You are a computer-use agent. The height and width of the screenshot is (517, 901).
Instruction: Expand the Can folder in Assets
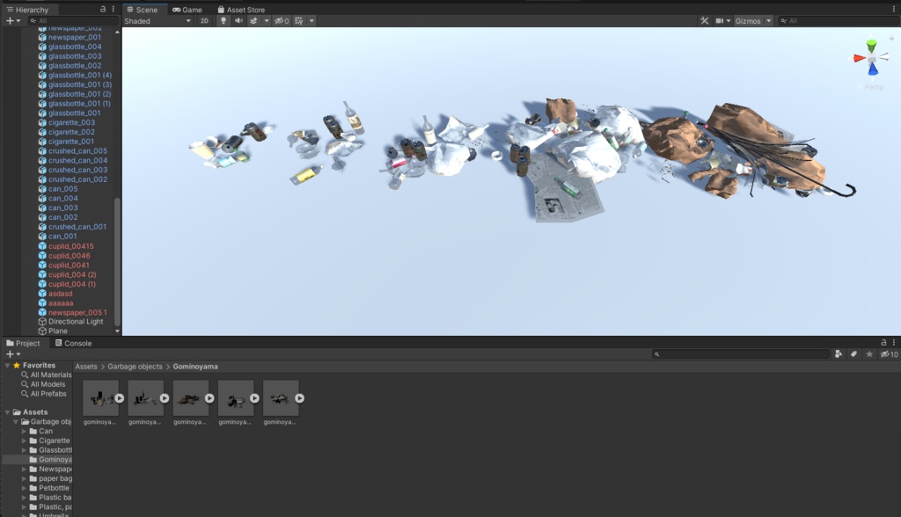pyautogui.click(x=24, y=431)
